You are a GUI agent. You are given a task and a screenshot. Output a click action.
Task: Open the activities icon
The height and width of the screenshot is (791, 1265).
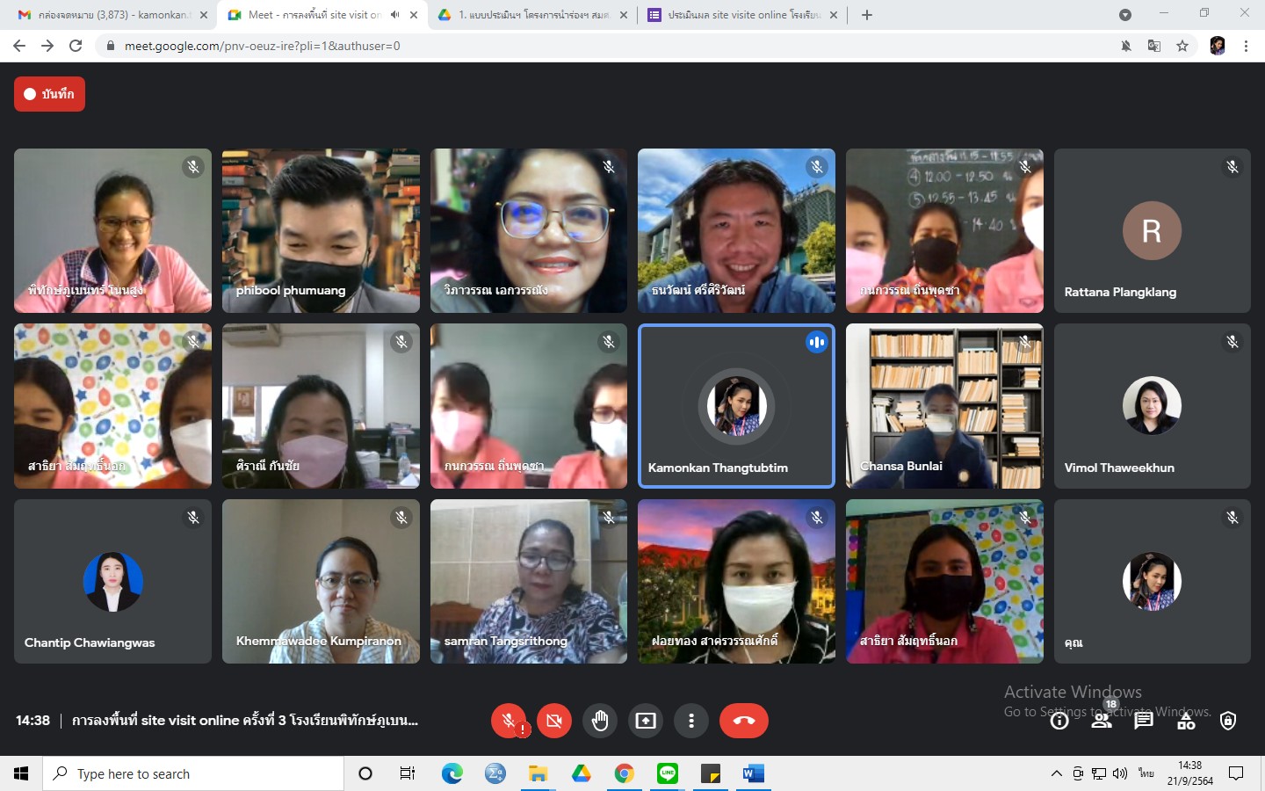tap(1186, 721)
